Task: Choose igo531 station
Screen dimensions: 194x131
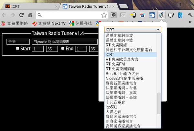Action: (x=131, y=107)
